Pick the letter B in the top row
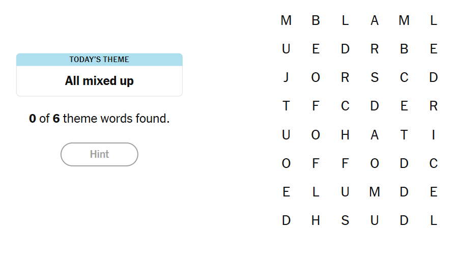Screen dimensions: 458x256 (316, 21)
